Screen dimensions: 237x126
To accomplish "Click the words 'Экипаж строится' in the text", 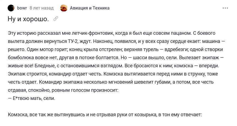I will [x=27, y=74].
